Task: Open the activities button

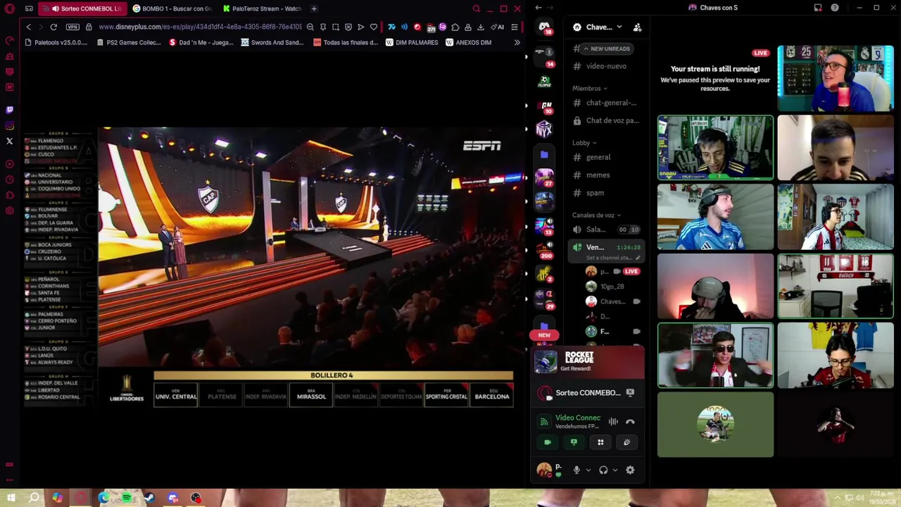Action: [600, 442]
